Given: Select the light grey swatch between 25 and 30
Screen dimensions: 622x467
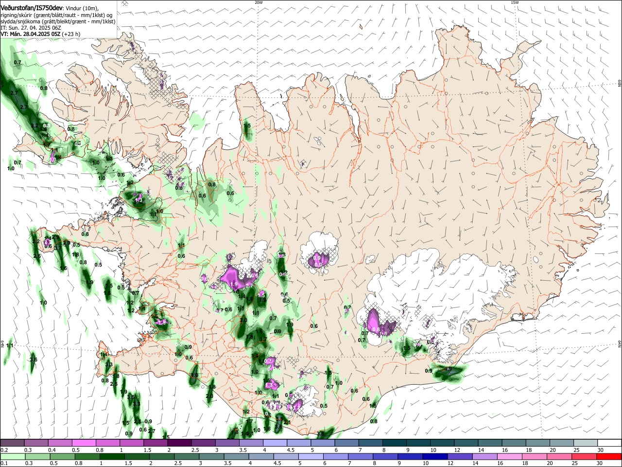Looking at the screenshot, I should tap(585, 443).
